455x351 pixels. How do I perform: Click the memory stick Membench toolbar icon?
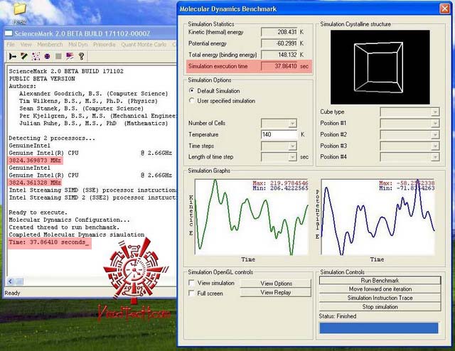coord(24,56)
